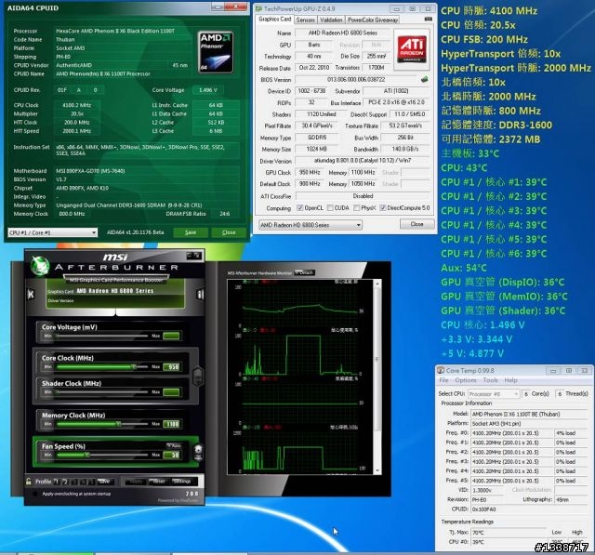595x555 pixels.
Task: Click the Freq. #0 value in Core Temp
Action: point(512,433)
